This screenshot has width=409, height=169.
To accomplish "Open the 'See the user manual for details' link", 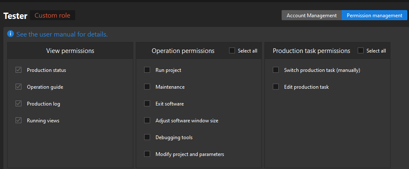I will pos(62,34).
